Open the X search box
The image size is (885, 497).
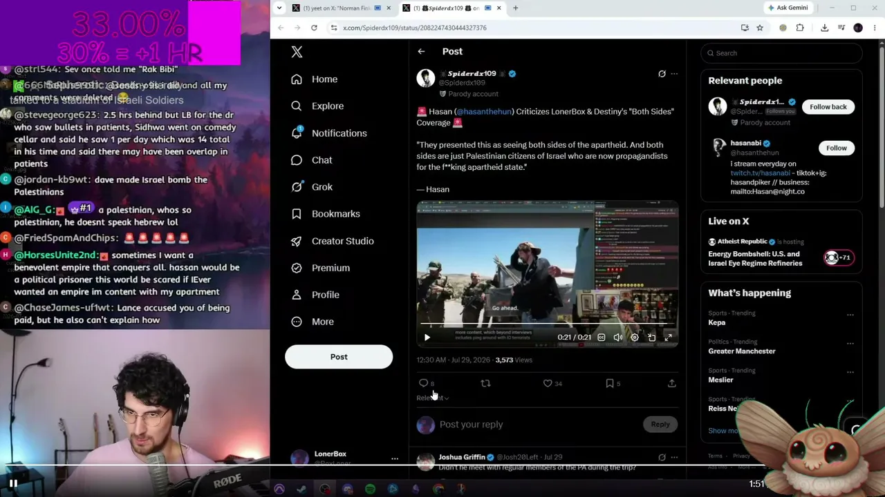pos(781,53)
